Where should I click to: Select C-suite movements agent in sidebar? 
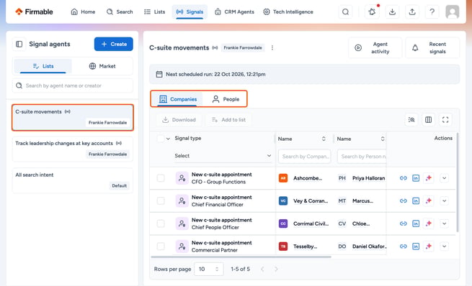point(73,117)
